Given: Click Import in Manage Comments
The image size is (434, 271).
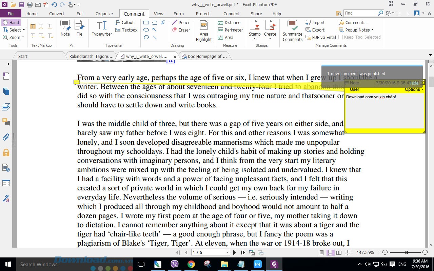Looking at the screenshot, I should 315,22.
